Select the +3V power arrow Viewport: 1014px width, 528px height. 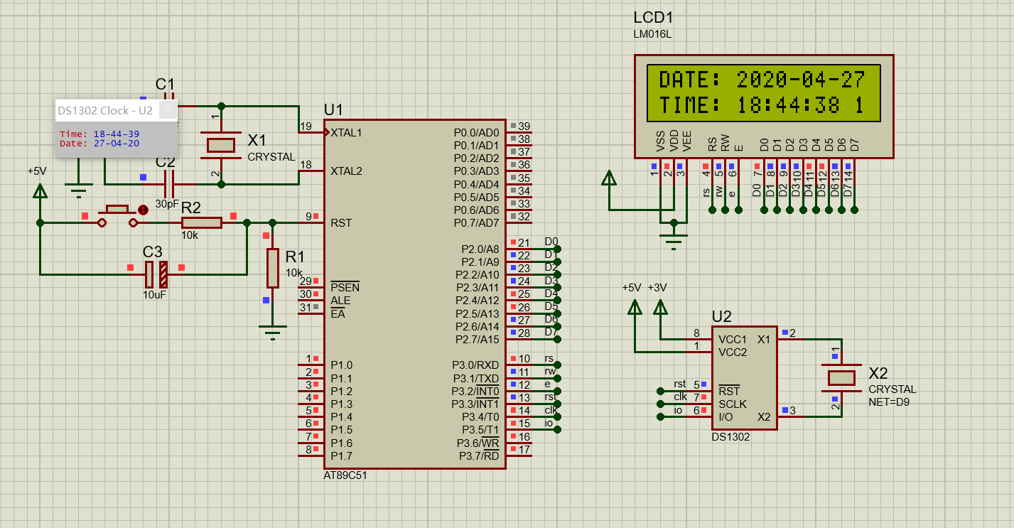pos(661,307)
